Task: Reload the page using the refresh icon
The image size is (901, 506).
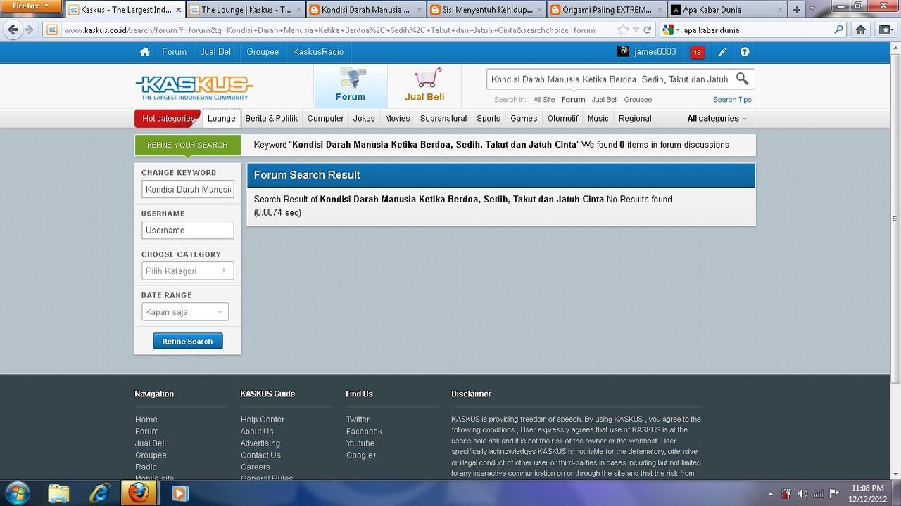Action: pyautogui.click(x=648, y=30)
